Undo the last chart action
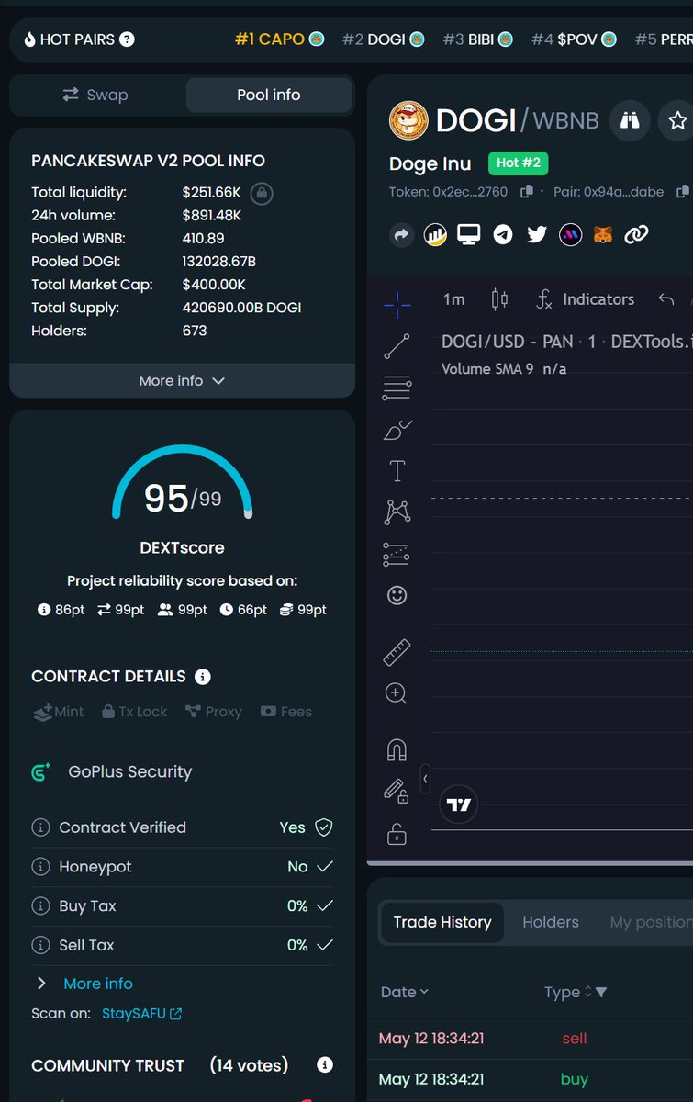 coord(666,299)
